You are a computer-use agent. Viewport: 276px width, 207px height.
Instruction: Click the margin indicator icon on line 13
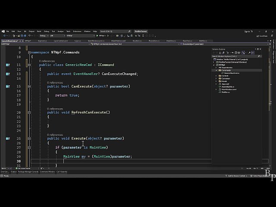[8, 74]
